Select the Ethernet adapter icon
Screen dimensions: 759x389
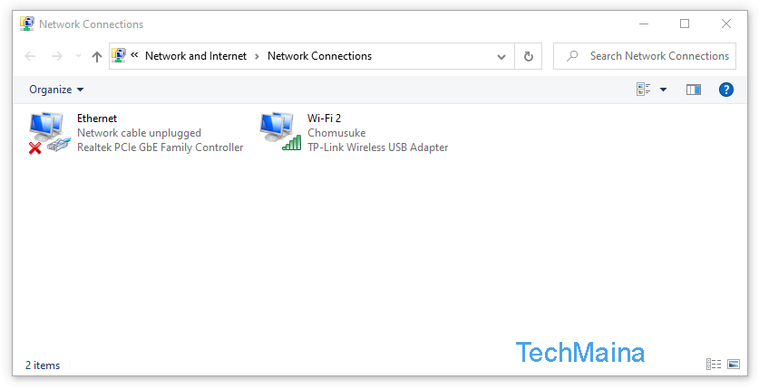pyautogui.click(x=50, y=133)
